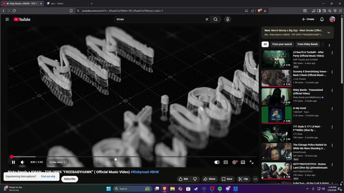The image size is (344, 193).
Task: Open video player settings gear
Action: coord(234,162)
